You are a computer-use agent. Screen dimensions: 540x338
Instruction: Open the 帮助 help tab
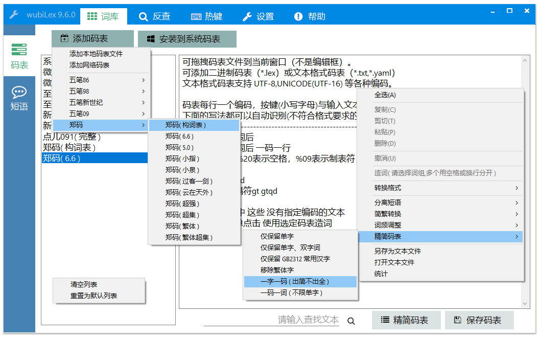310,16
